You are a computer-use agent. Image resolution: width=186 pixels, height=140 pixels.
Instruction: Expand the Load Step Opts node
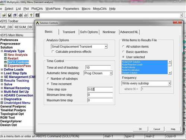(x=2, y=73)
